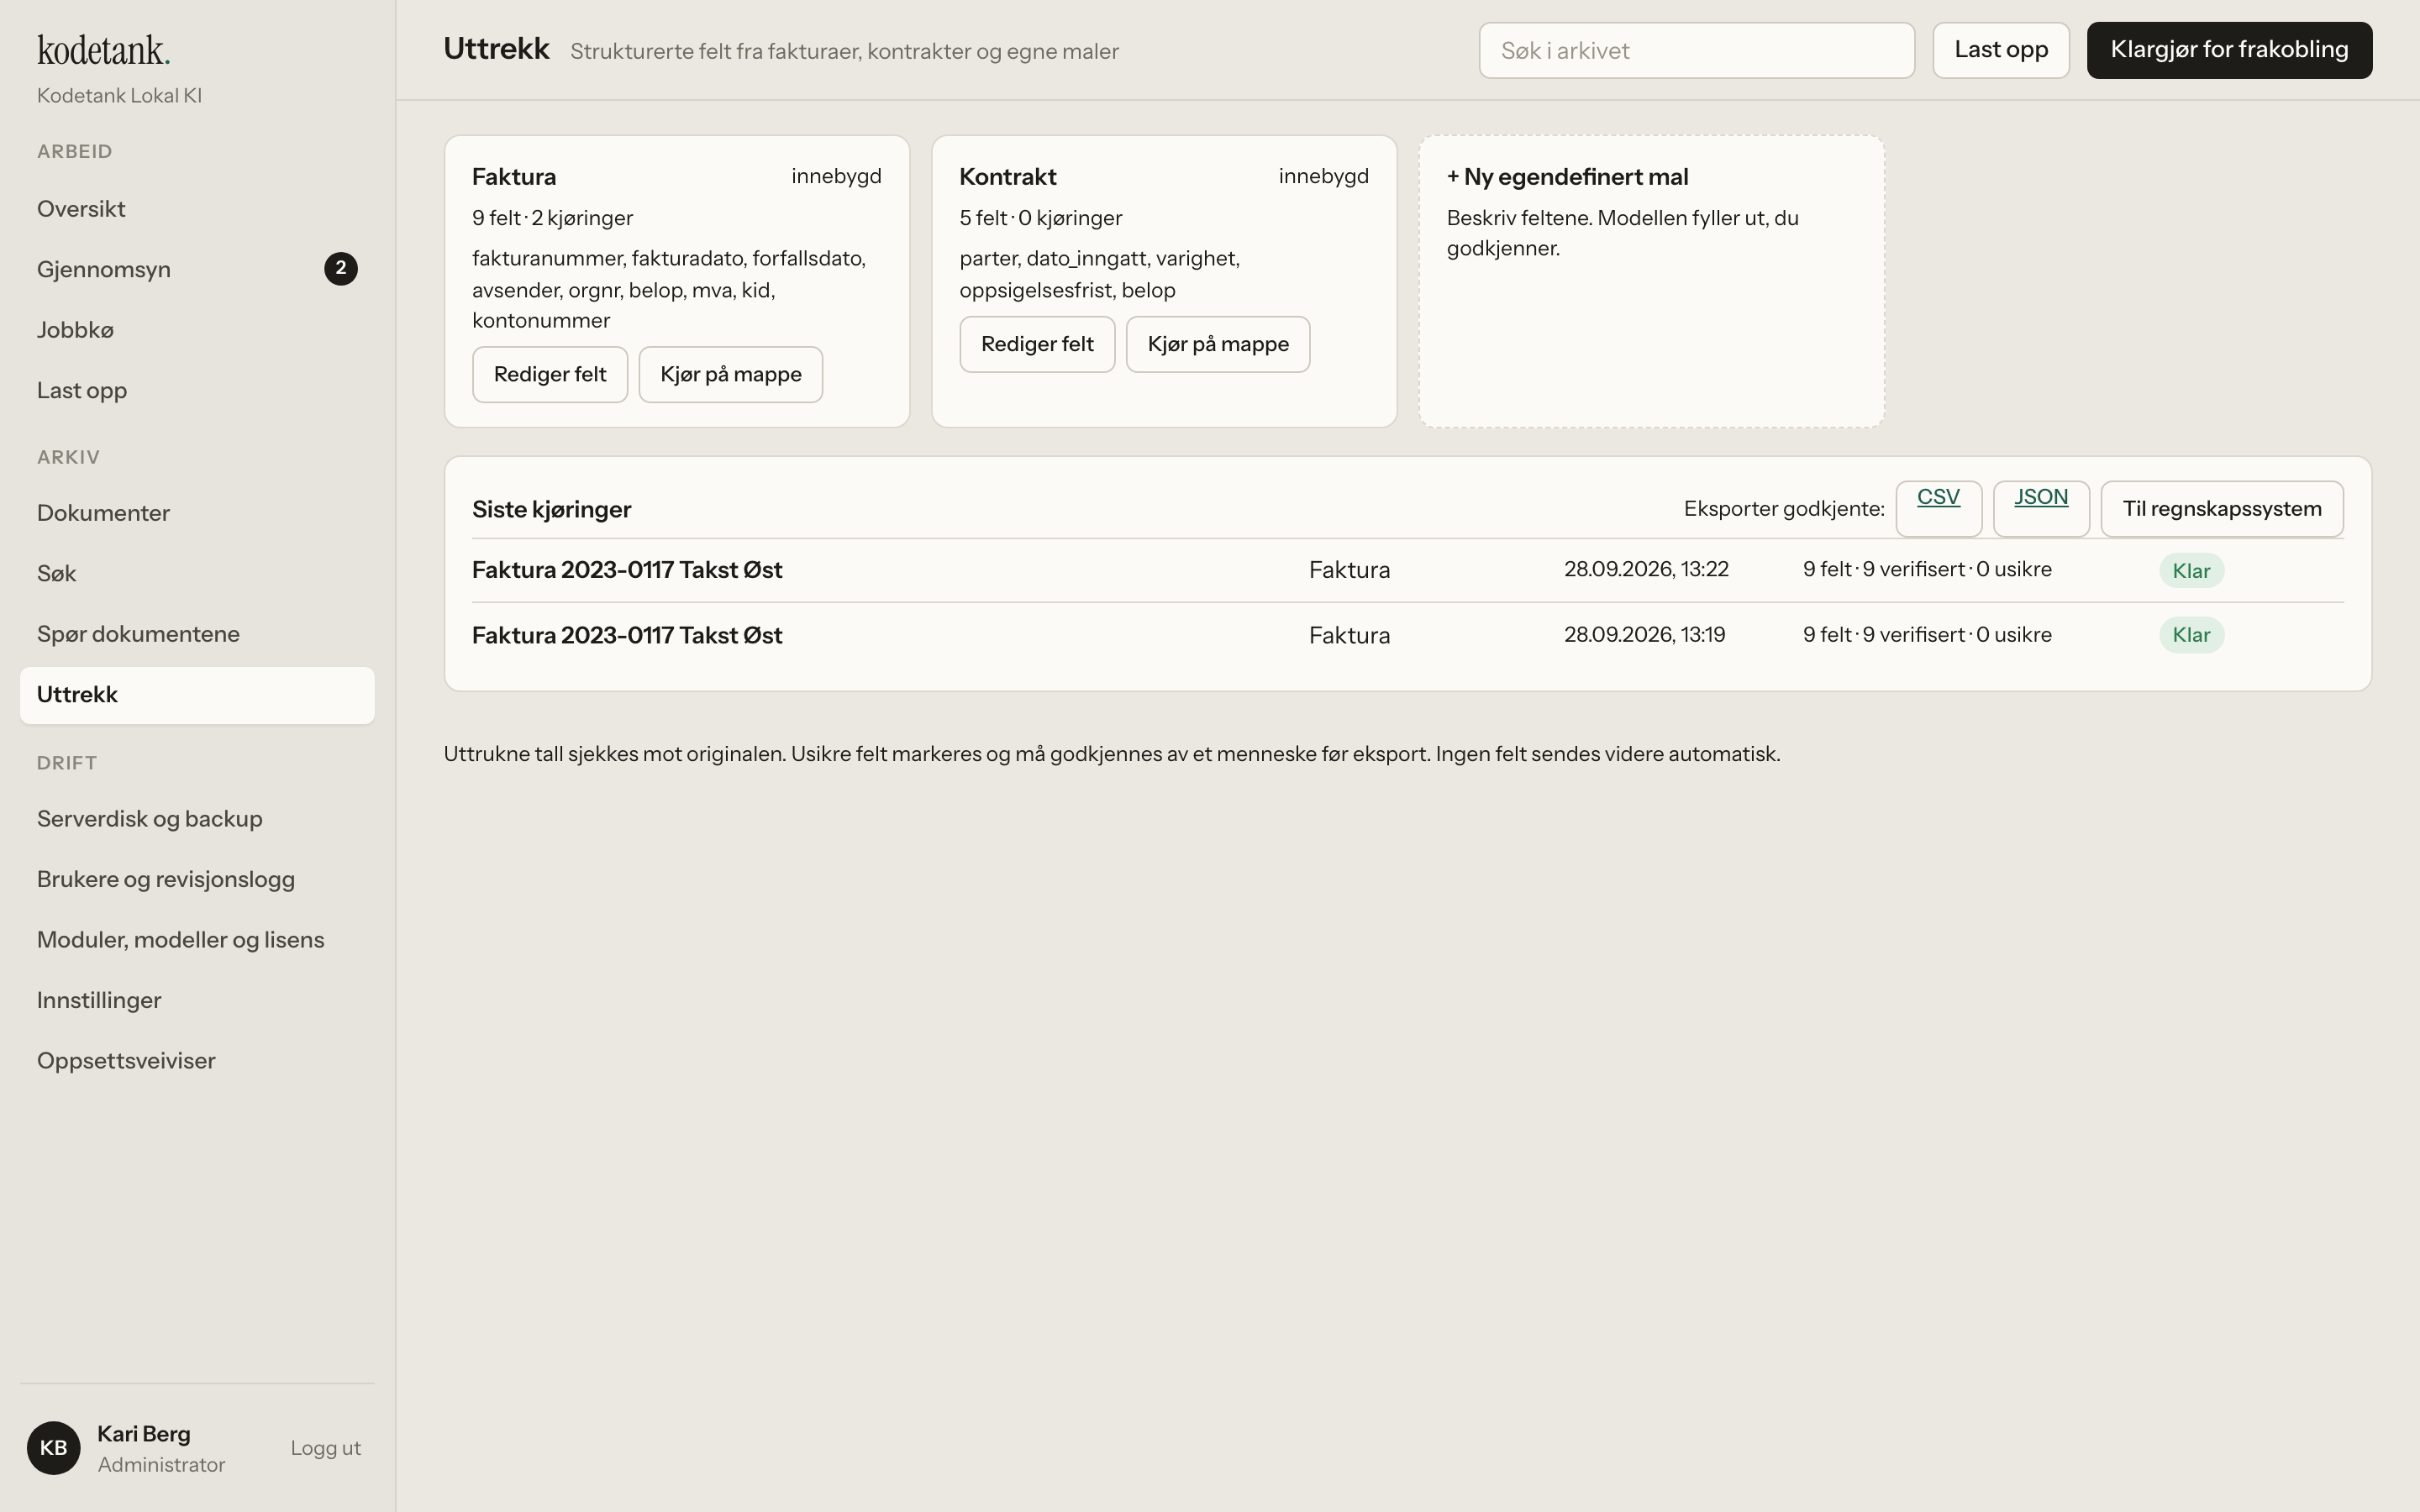2420x1512 pixels.
Task: Create a new egendefinert mal
Action: tap(1652, 282)
